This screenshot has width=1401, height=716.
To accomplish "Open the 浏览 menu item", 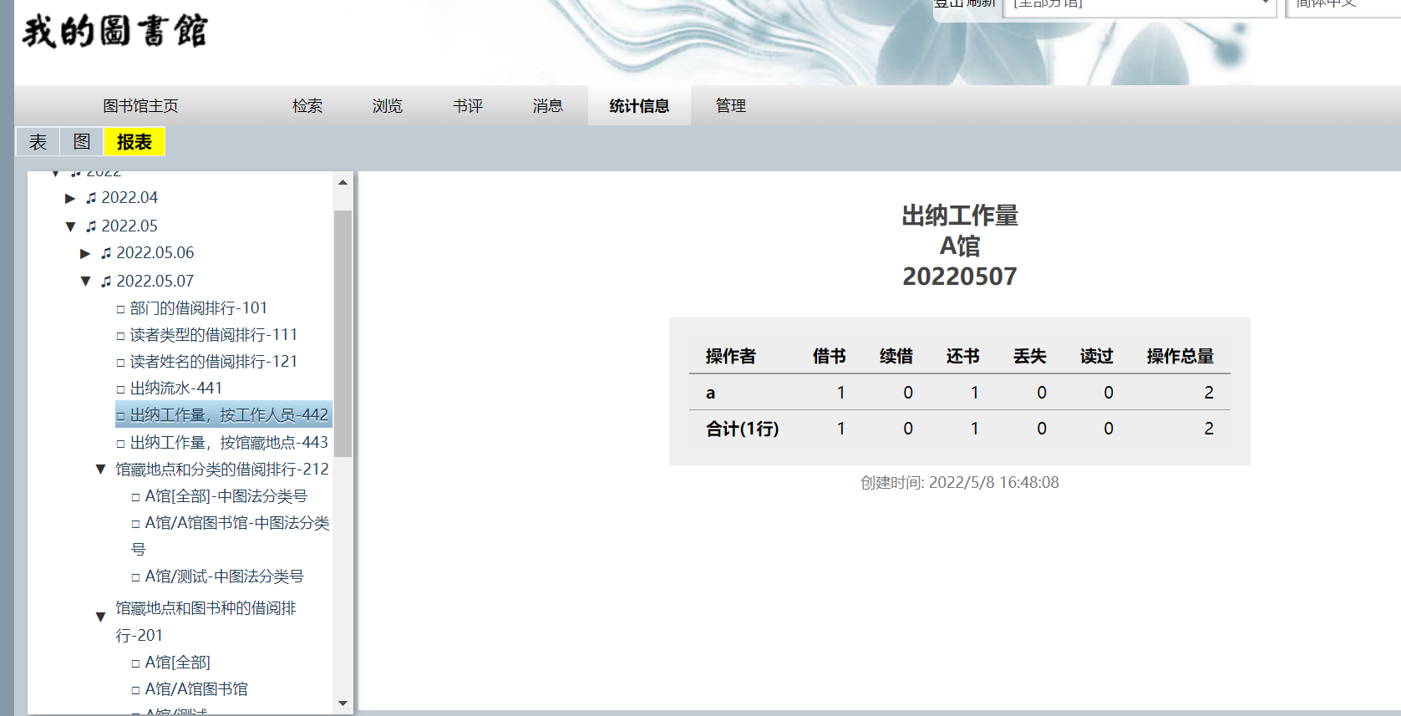I will [388, 106].
